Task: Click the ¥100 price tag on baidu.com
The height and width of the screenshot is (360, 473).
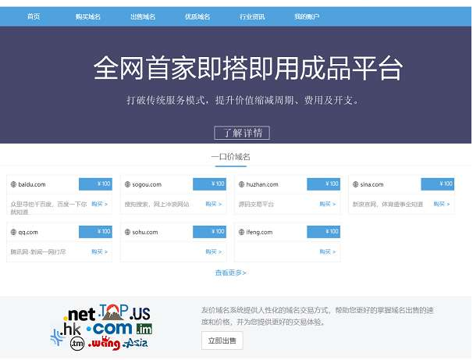Action: [95, 184]
